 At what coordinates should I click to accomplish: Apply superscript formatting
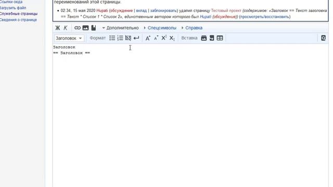coord(164,38)
